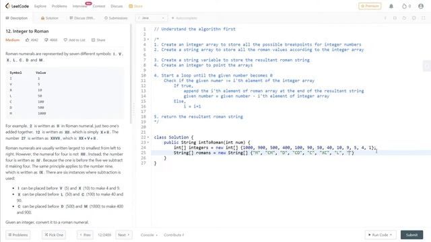Click the '12/2469' problem counter
Screen dimensions: 431x242
click(x=104, y=235)
